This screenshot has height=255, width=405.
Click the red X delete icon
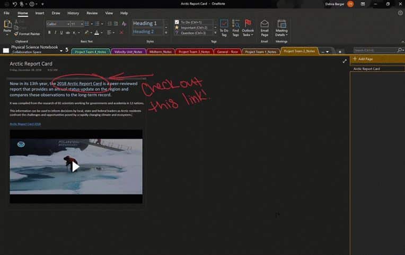tap(121, 32)
